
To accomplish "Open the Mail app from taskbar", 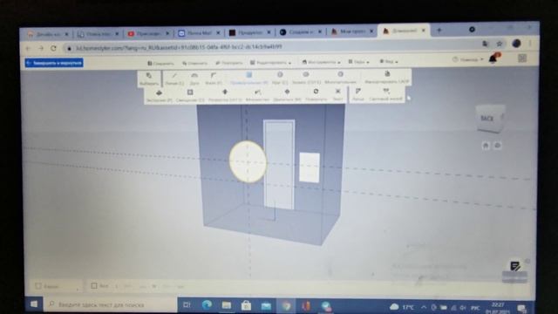I will [266, 306].
